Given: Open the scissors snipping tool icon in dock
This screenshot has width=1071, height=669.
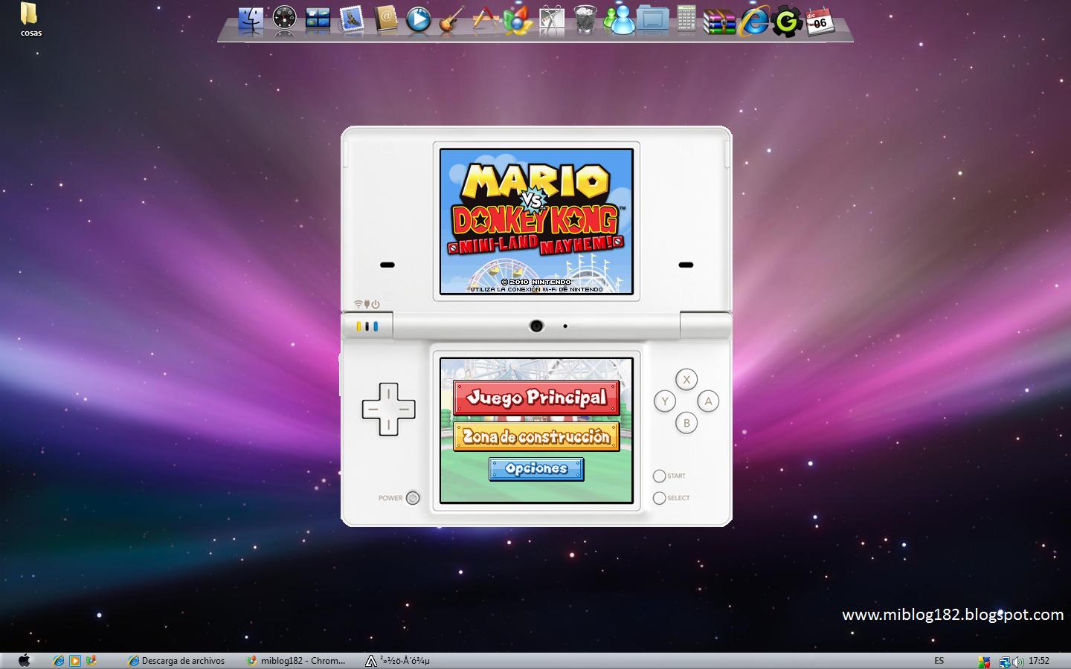Looking at the screenshot, I should (x=552, y=20).
